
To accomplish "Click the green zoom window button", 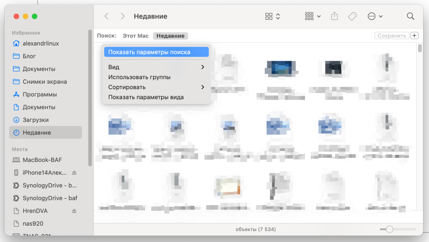I will pyautogui.click(x=34, y=16).
